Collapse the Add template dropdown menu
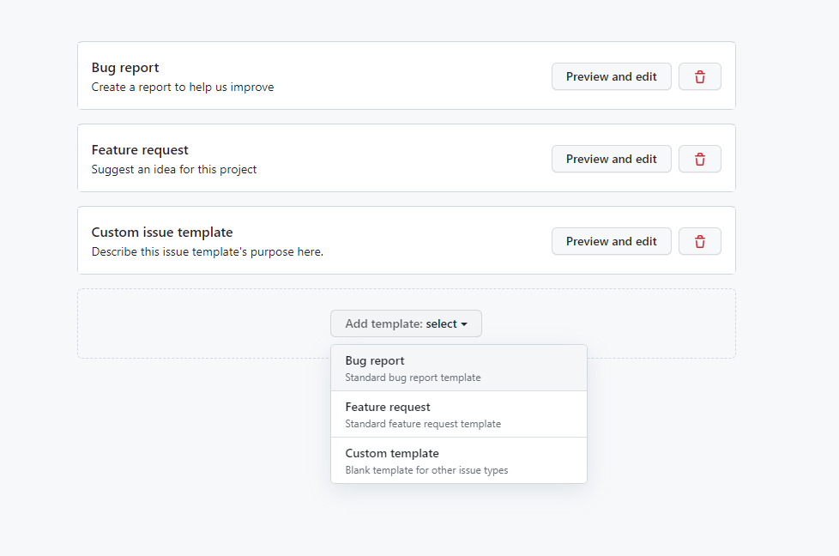 pos(406,323)
